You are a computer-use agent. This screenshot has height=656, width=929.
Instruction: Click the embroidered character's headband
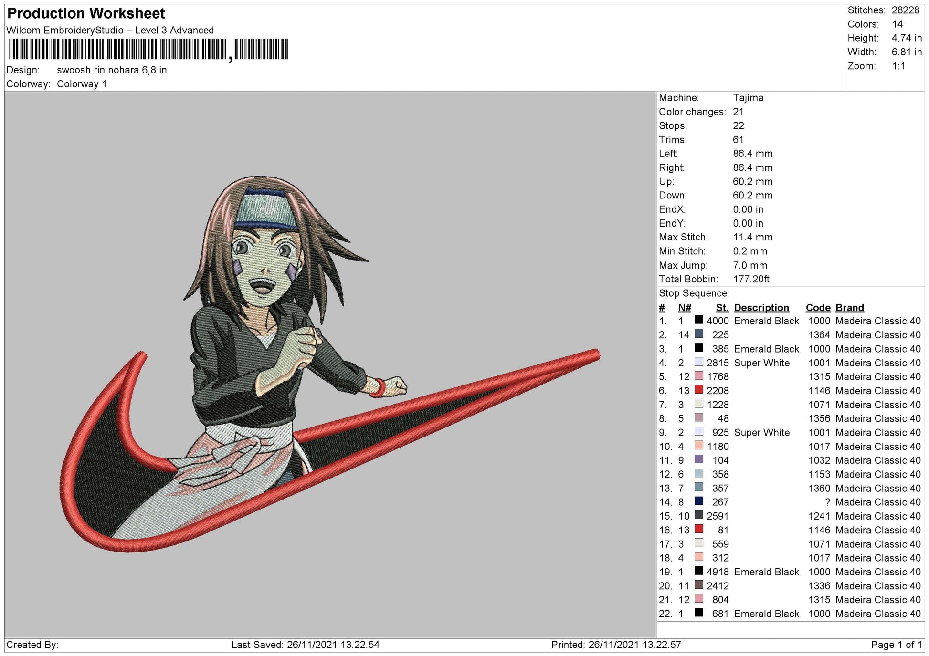click(267, 209)
